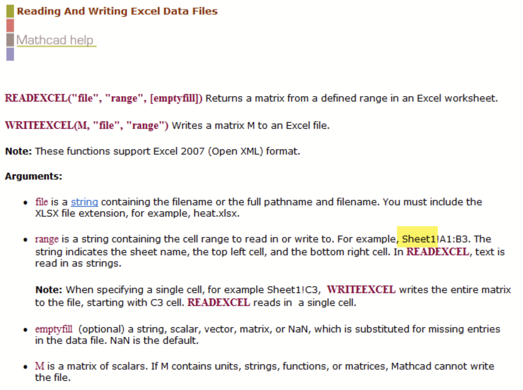
Task: Click the Arguments heading
Action: (x=33, y=176)
